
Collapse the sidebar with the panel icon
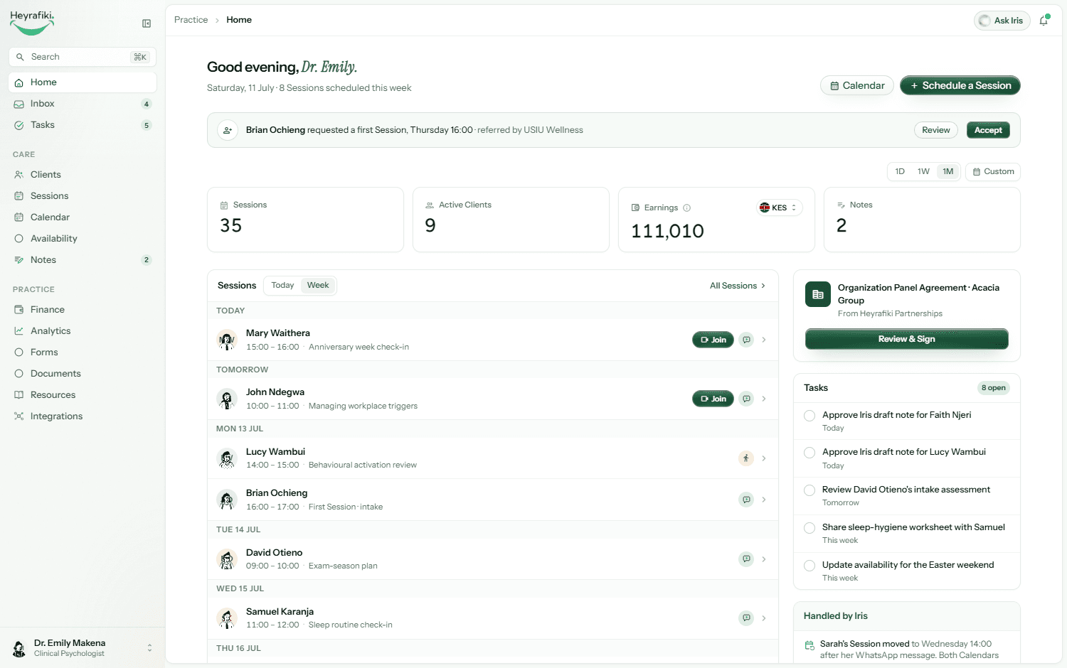147,23
